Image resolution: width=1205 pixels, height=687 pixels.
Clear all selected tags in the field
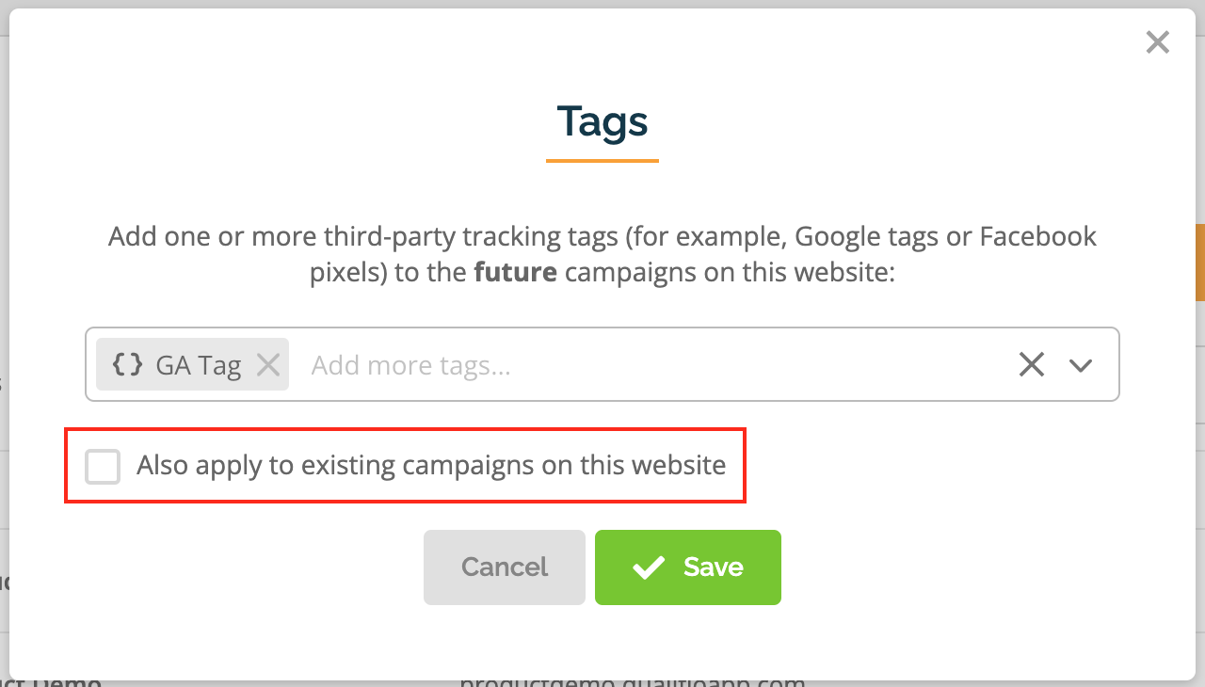click(x=1032, y=365)
